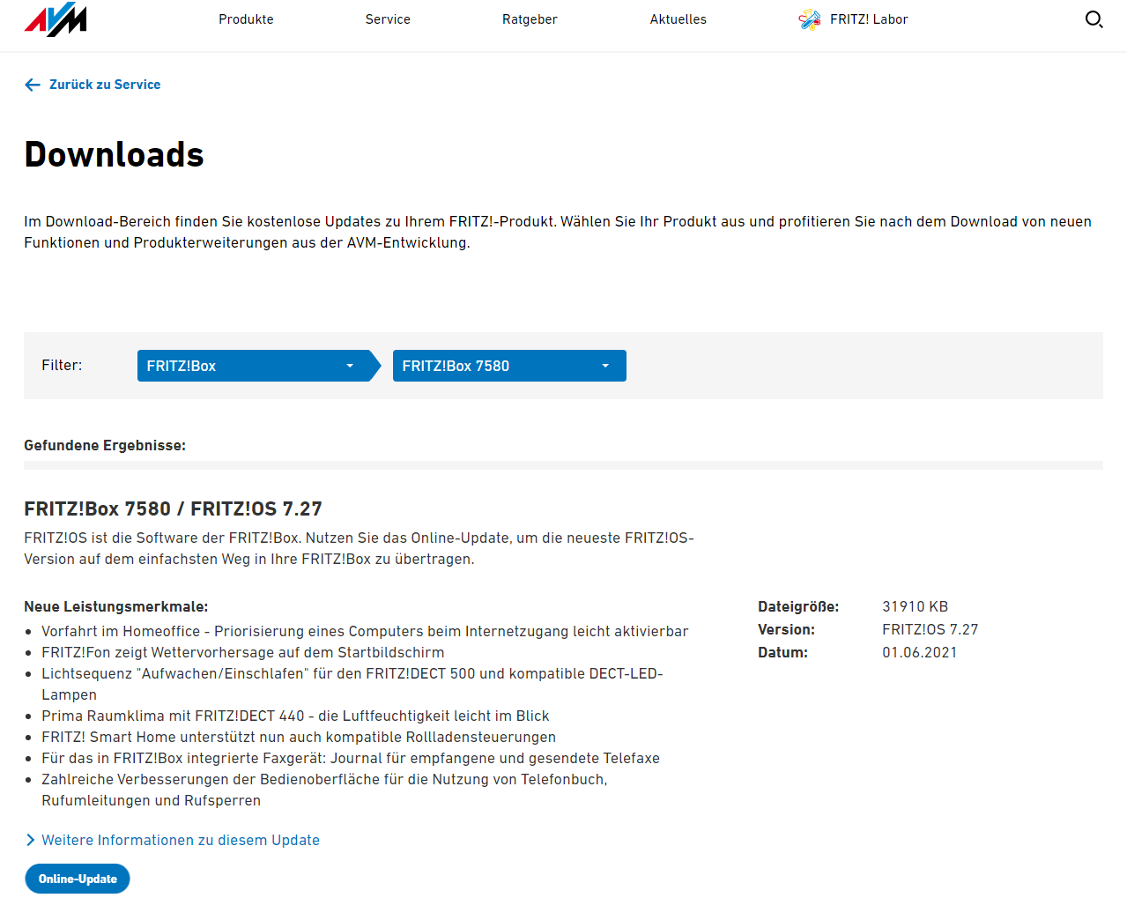Click the Online-Update button
1127x898 pixels.
point(78,879)
